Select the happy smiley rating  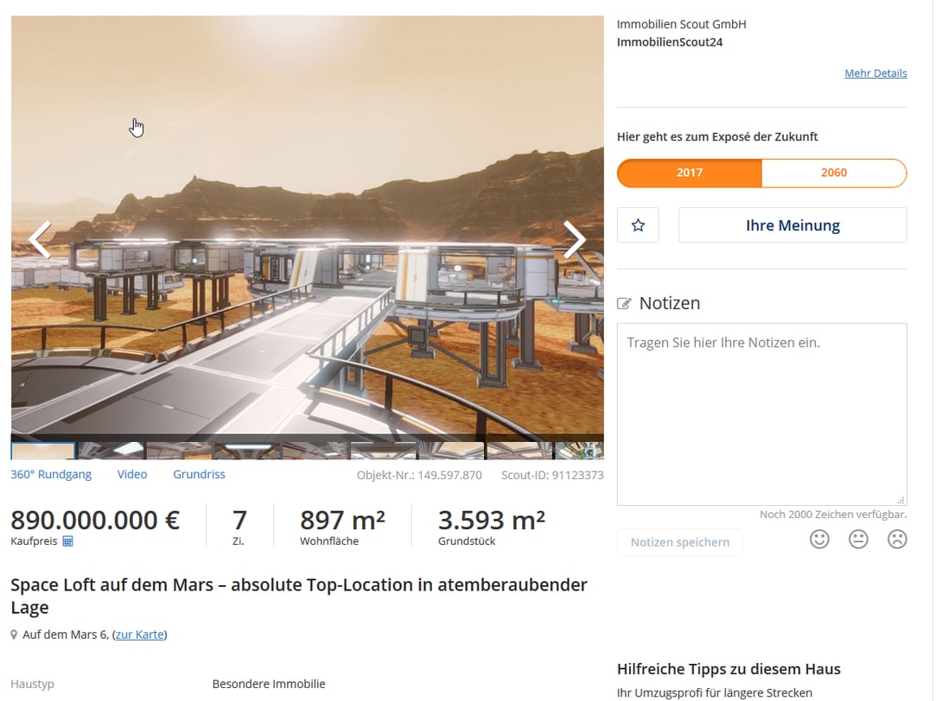[819, 539]
